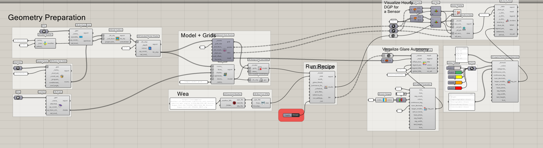This screenshot has width=543, height=148.
Task: Click the HB Add Subface icon
Action: pos(117,39)
